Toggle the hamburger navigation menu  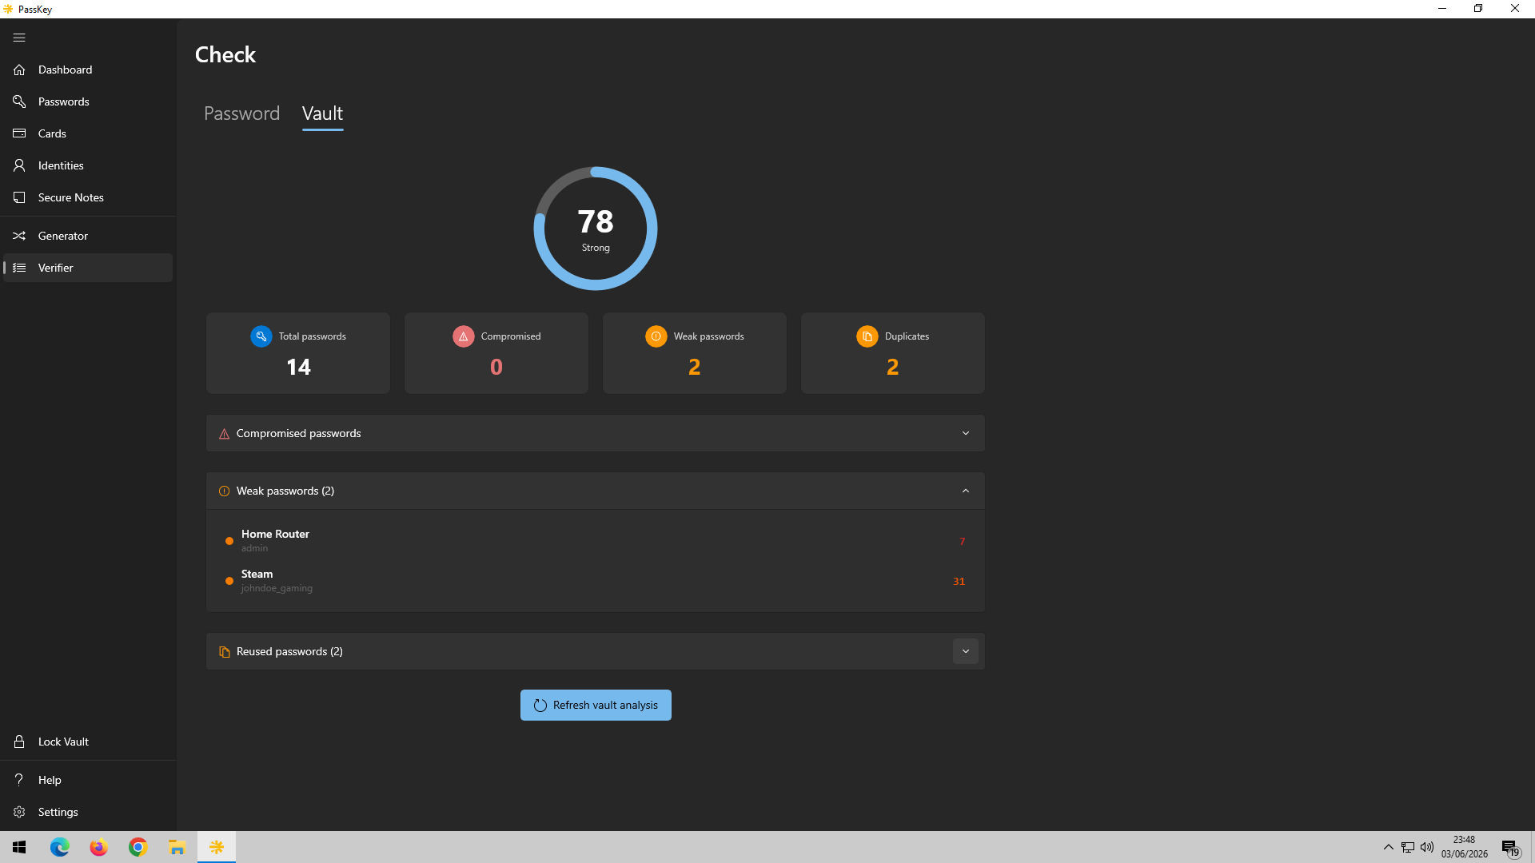coord(19,38)
